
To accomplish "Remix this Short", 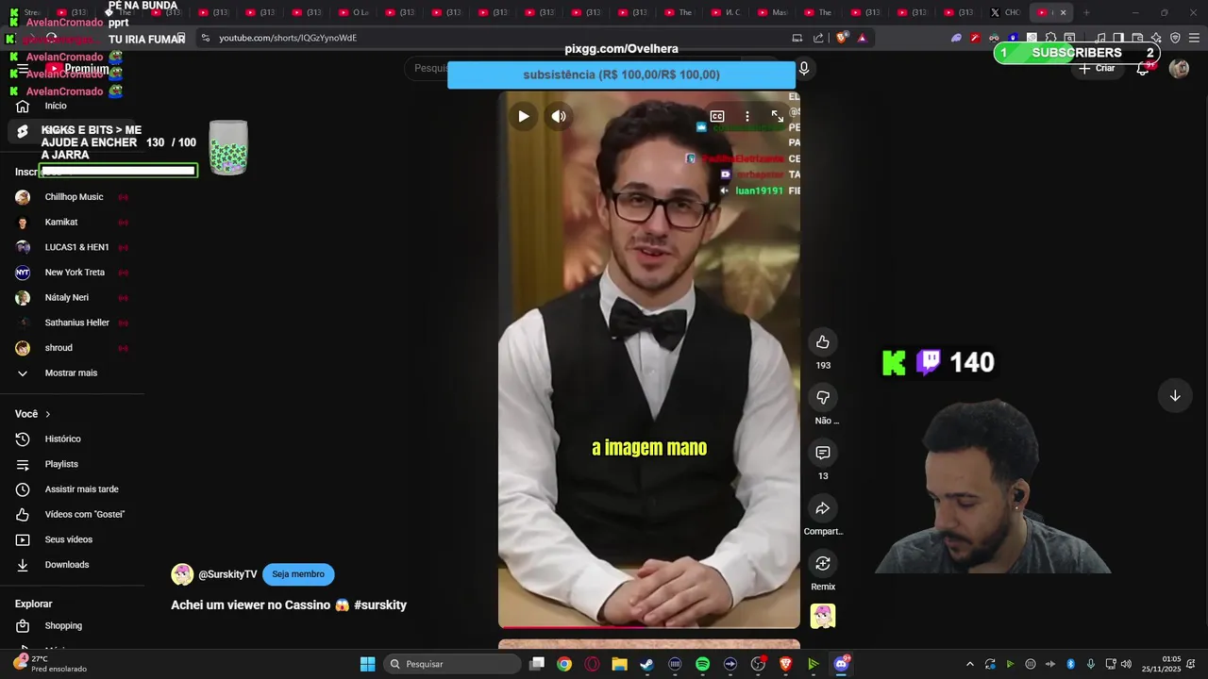I will [x=823, y=563].
